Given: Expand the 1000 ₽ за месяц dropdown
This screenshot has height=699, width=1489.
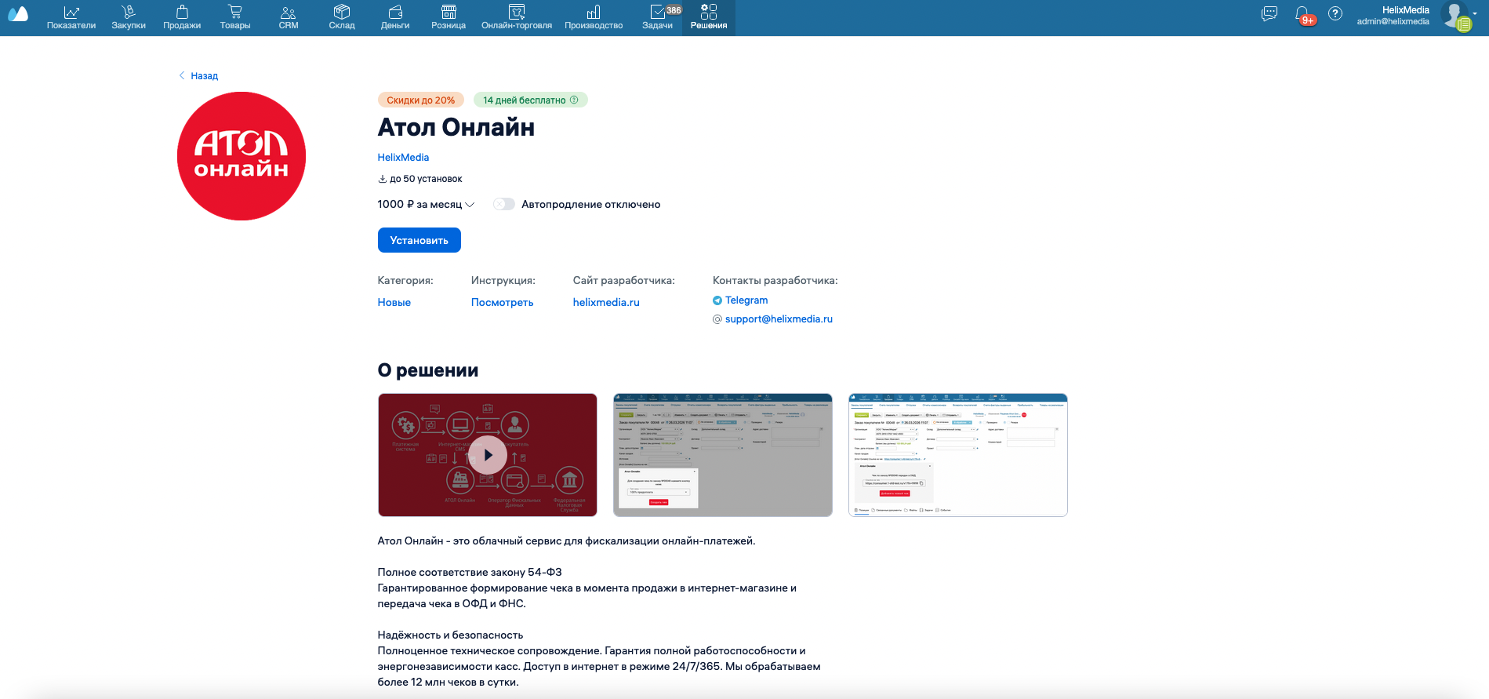Looking at the screenshot, I should click(426, 204).
